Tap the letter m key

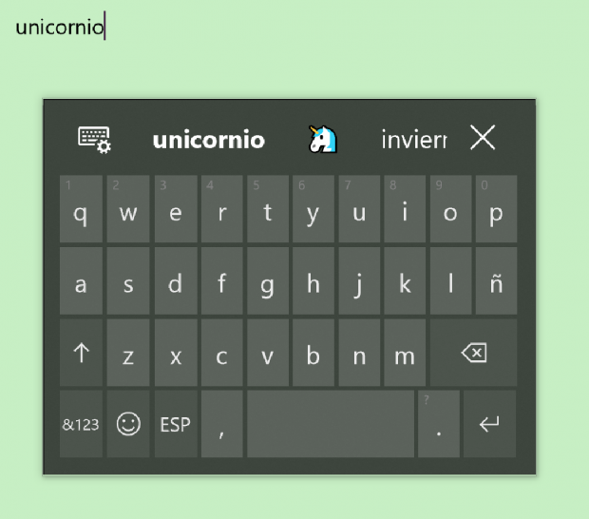(405, 353)
